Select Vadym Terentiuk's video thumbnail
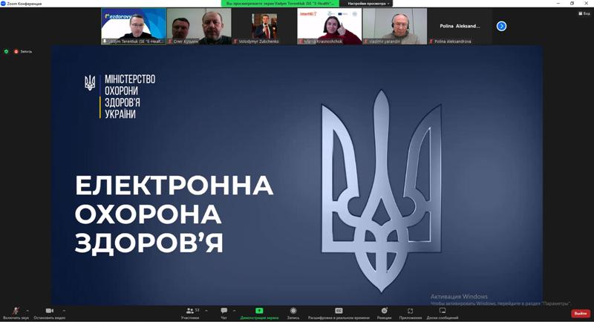The height and width of the screenshot is (322, 594). click(x=134, y=27)
